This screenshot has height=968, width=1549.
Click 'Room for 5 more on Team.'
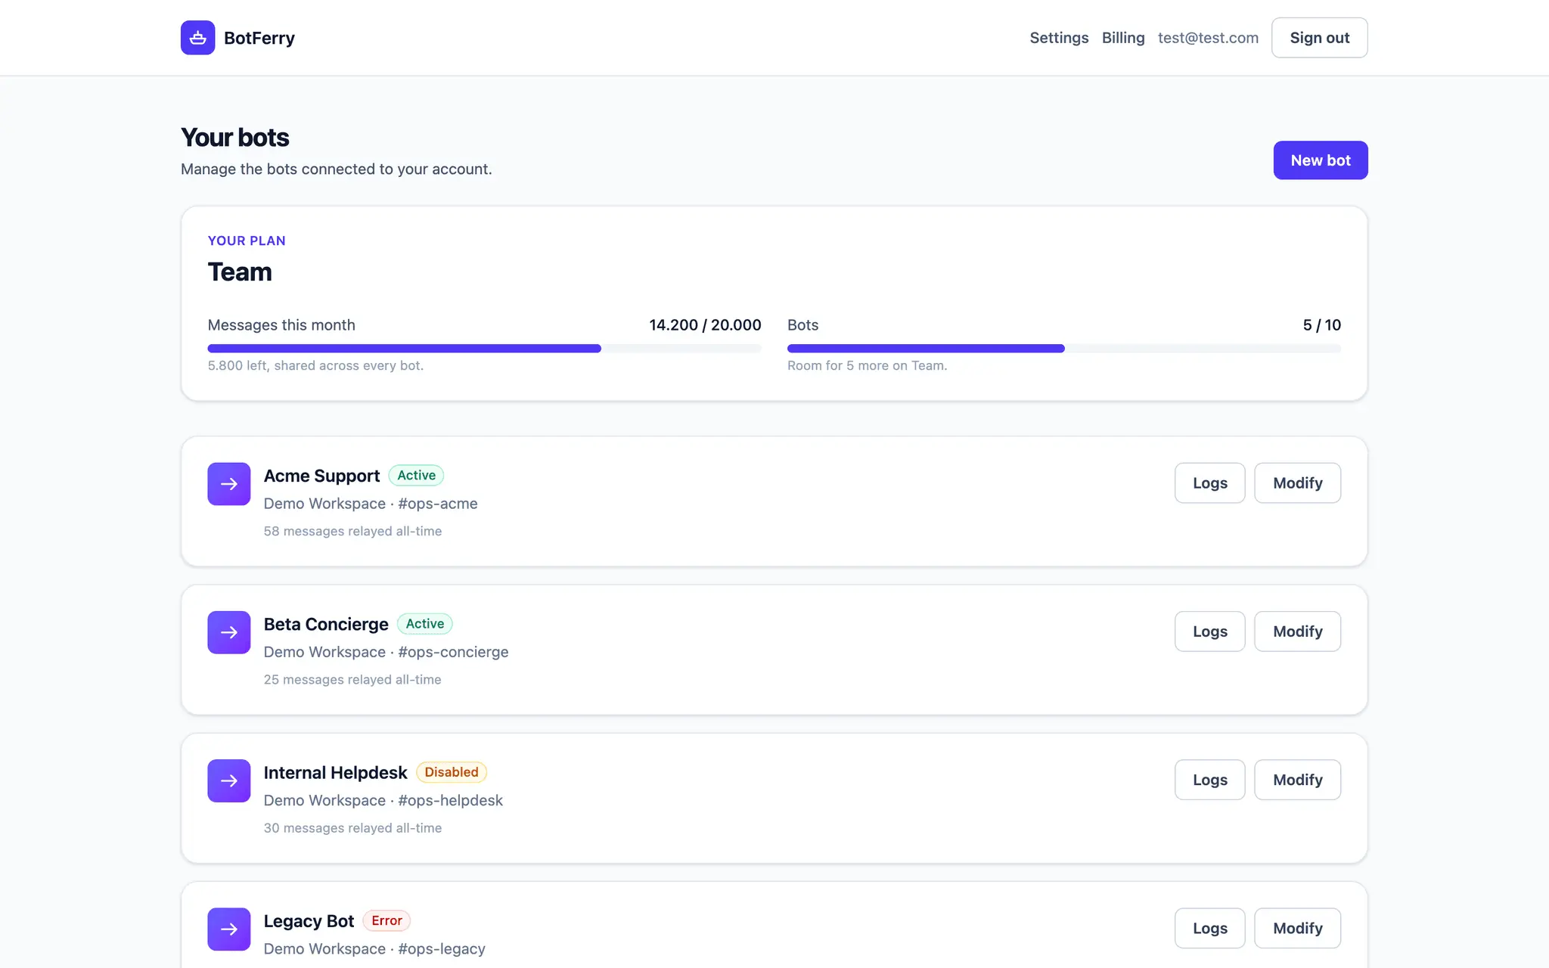pos(867,365)
